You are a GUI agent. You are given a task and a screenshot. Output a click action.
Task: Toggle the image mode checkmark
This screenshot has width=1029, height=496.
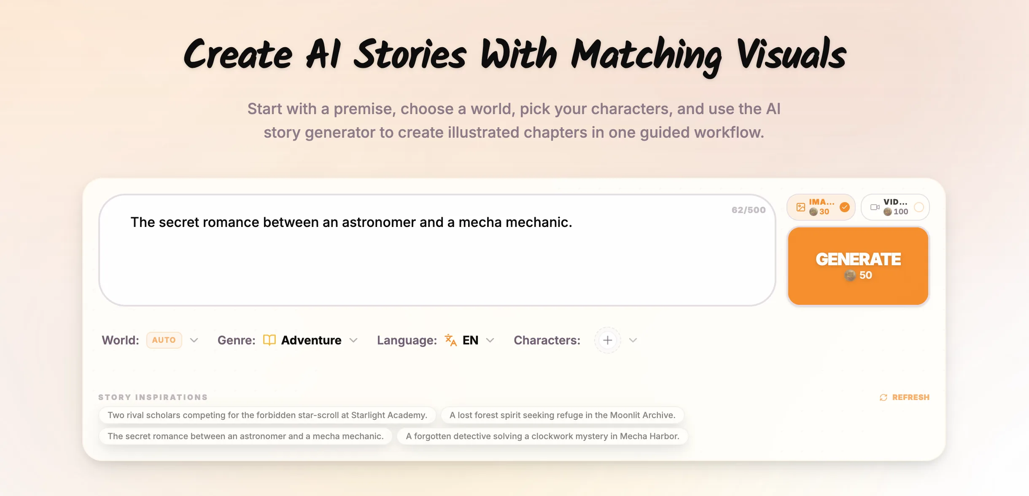[844, 207]
